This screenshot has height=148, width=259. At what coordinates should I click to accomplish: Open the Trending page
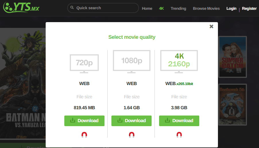click(x=178, y=8)
